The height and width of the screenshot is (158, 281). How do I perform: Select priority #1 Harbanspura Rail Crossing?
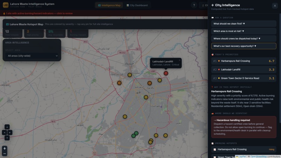point(244,61)
